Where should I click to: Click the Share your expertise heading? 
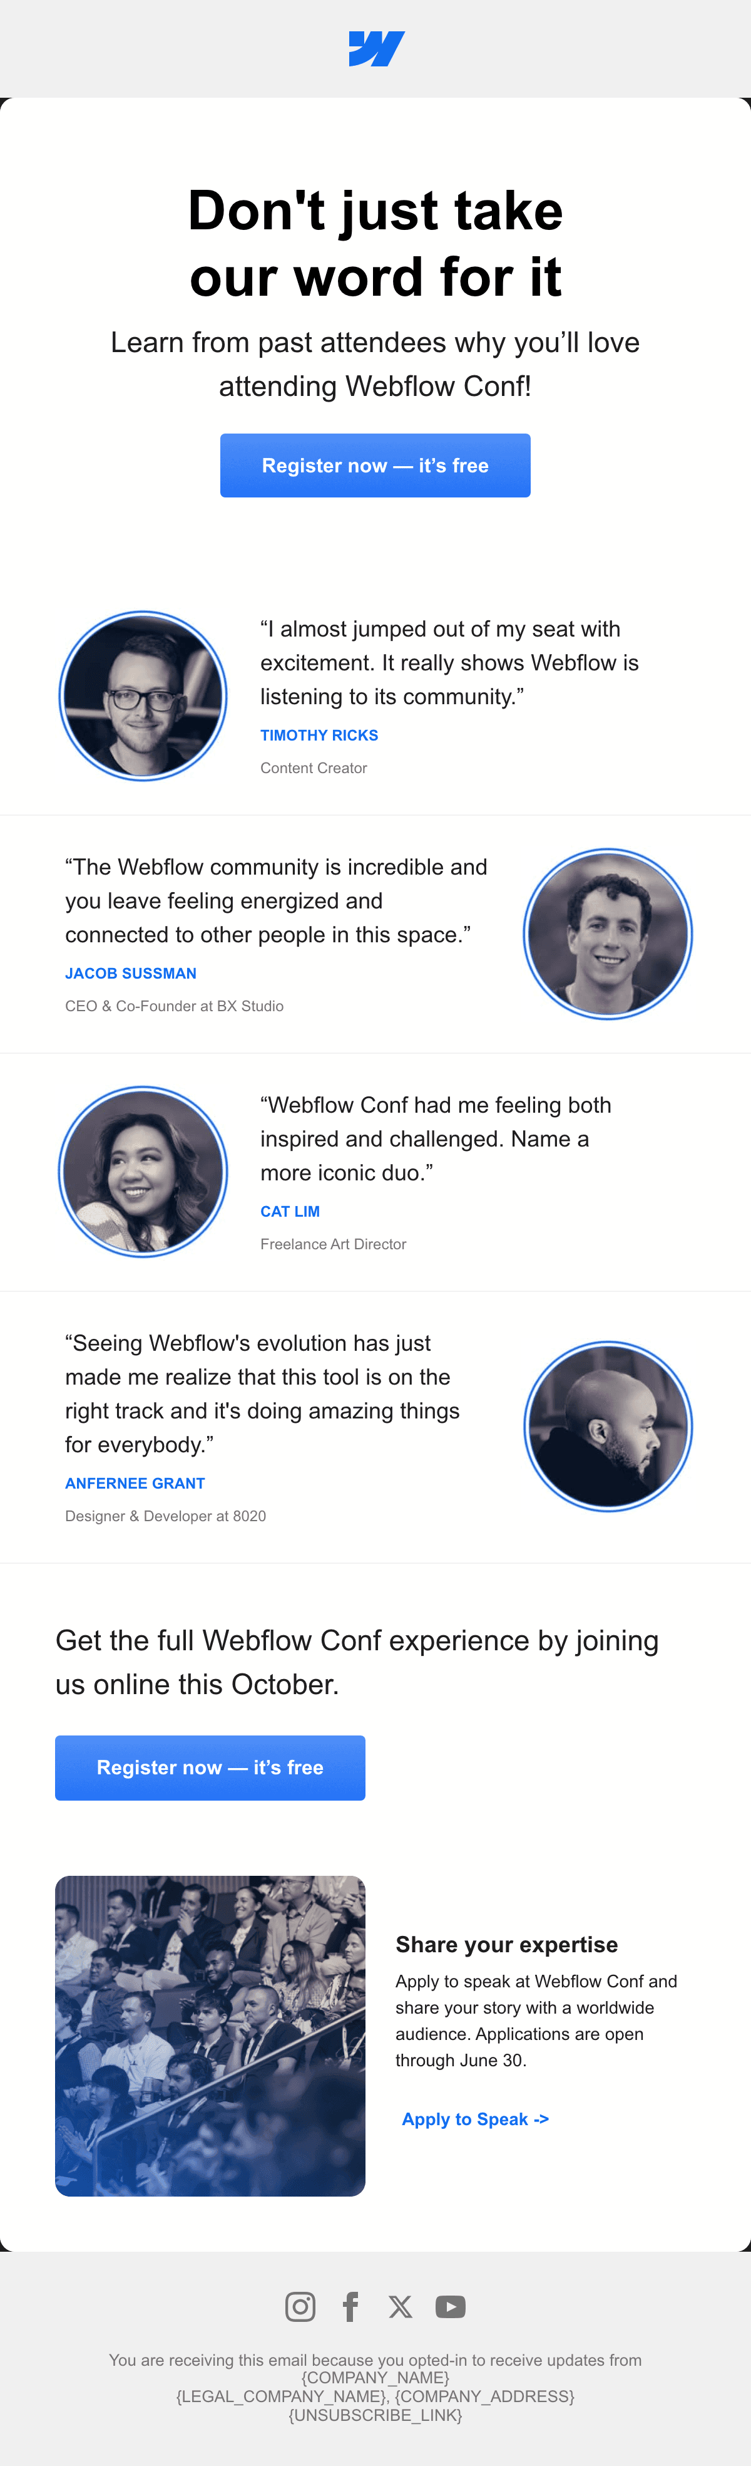[506, 1944]
